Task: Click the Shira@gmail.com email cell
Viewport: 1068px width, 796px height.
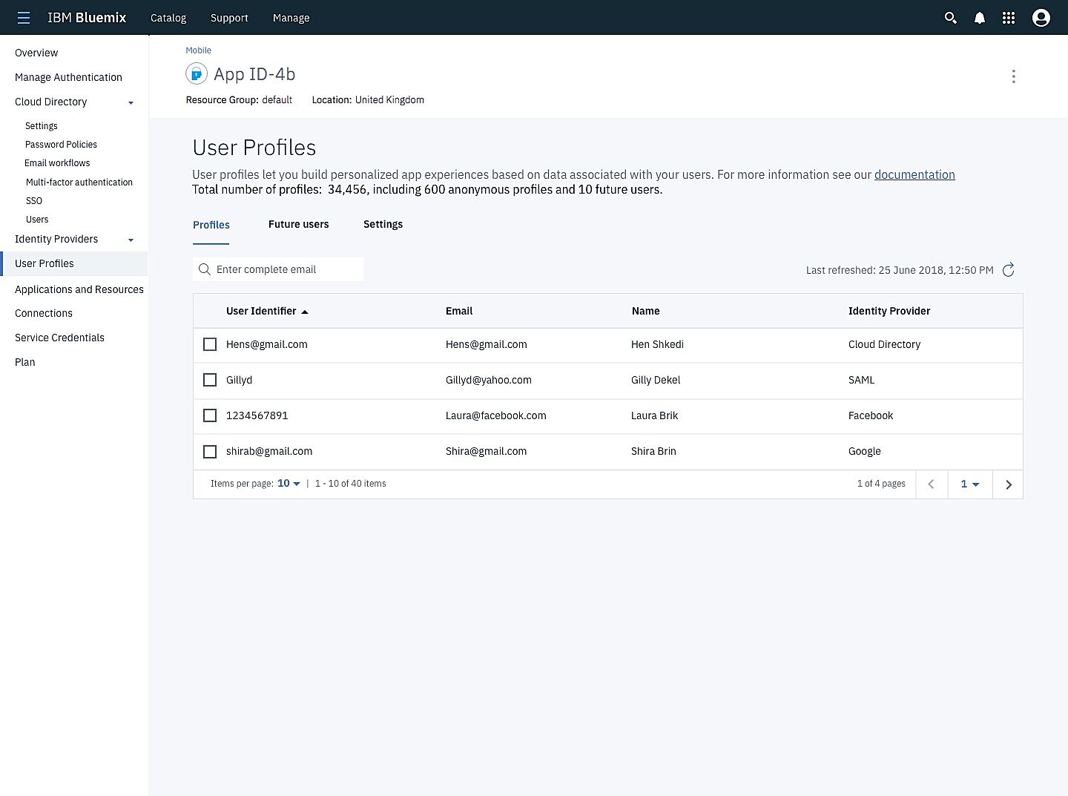Action: pyautogui.click(x=487, y=451)
